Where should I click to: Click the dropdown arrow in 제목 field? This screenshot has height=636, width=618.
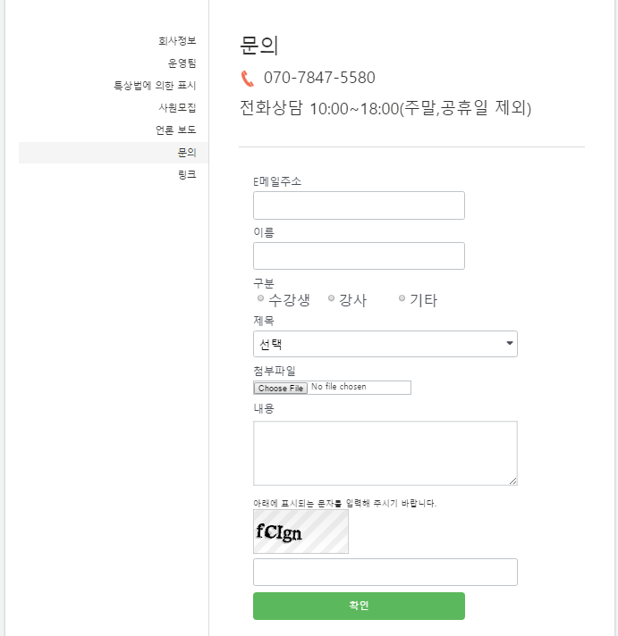(x=510, y=343)
